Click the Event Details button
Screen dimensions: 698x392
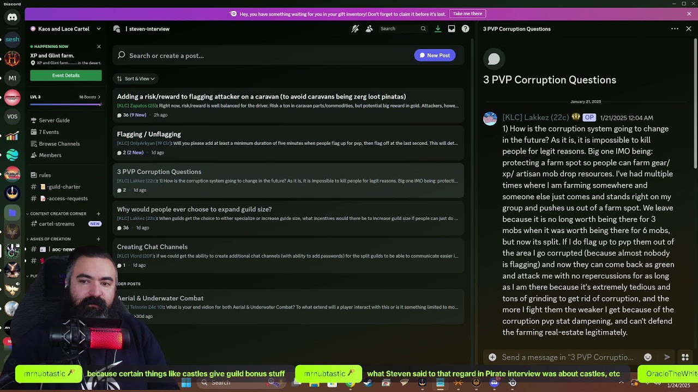pyautogui.click(x=65, y=75)
